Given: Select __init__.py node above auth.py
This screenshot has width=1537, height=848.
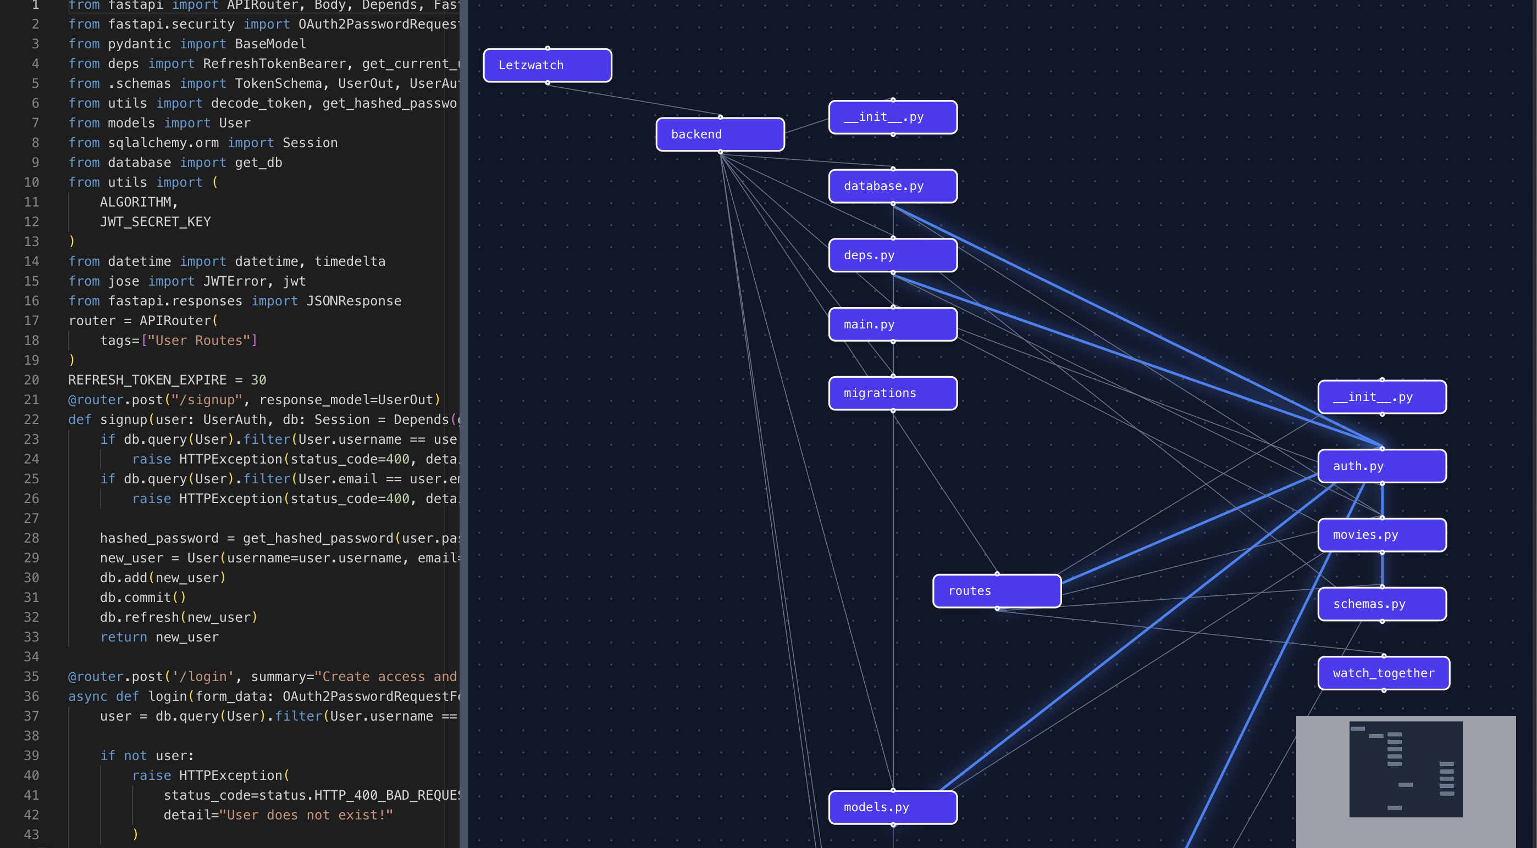Looking at the screenshot, I should tap(1381, 398).
